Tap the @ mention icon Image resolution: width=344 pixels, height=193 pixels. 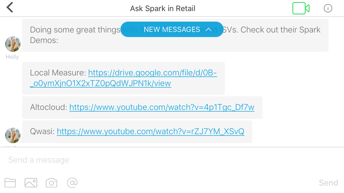point(72,183)
